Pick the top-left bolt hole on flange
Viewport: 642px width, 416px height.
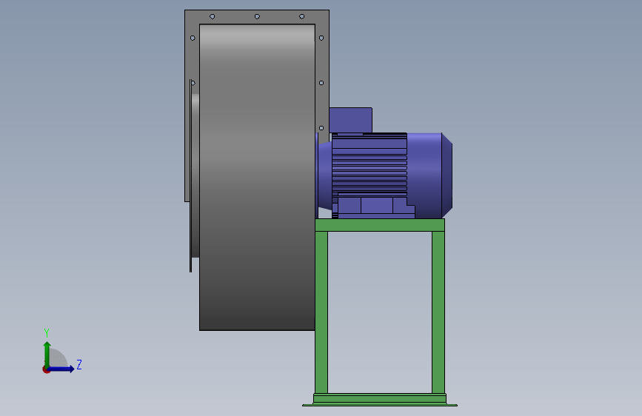[212, 16]
